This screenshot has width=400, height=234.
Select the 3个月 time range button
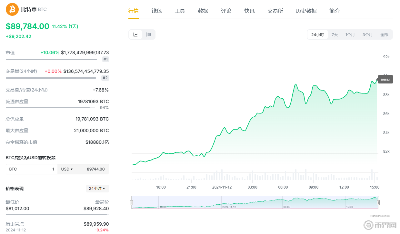pyautogui.click(x=368, y=34)
